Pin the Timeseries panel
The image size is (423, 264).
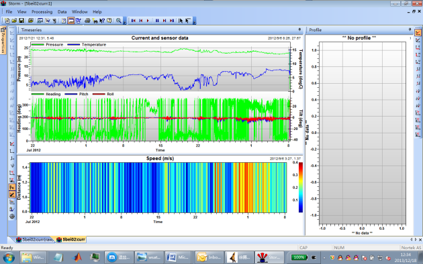[x=299, y=29]
